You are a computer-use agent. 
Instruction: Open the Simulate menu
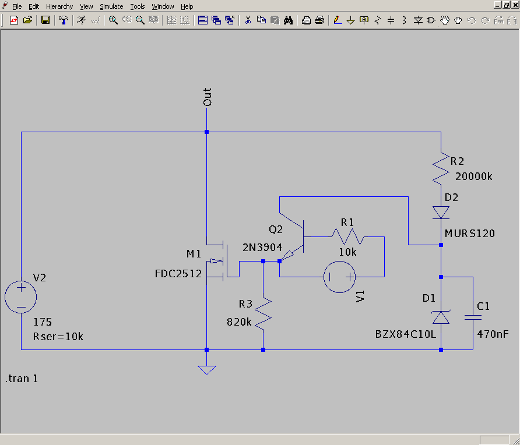pos(111,6)
